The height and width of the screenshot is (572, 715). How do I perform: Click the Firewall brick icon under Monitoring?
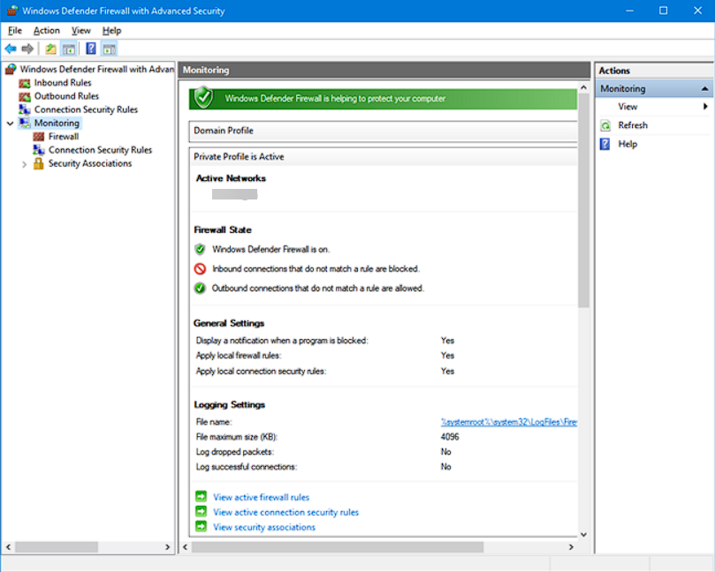[x=39, y=137]
